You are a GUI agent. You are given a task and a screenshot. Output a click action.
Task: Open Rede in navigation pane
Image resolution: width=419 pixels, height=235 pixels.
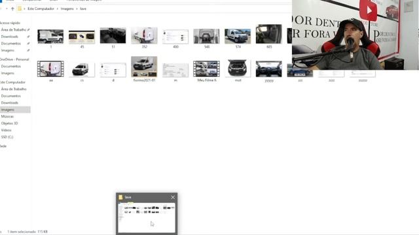click(x=3, y=146)
